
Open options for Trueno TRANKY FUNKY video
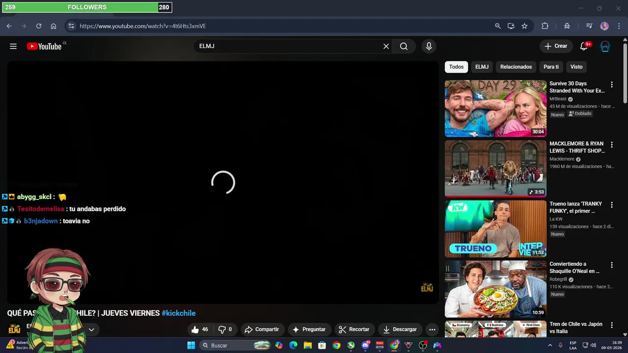(x=611, y=205)
